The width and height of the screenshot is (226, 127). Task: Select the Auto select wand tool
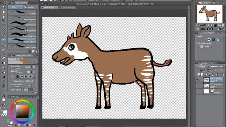pos(4,30)
